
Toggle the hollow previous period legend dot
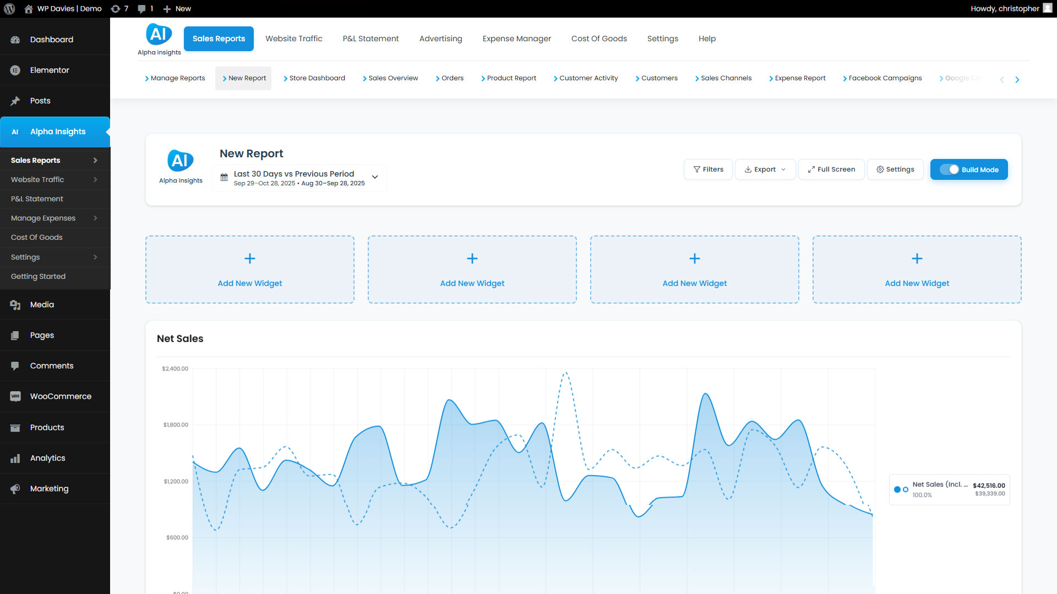pyautogui.click(x=906, y=490)
